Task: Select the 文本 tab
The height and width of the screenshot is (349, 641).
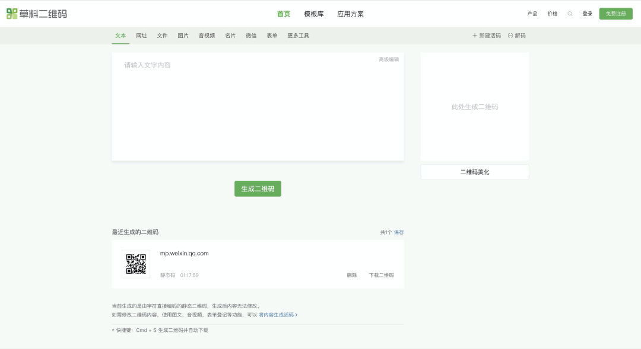Action: click(120, 36)
